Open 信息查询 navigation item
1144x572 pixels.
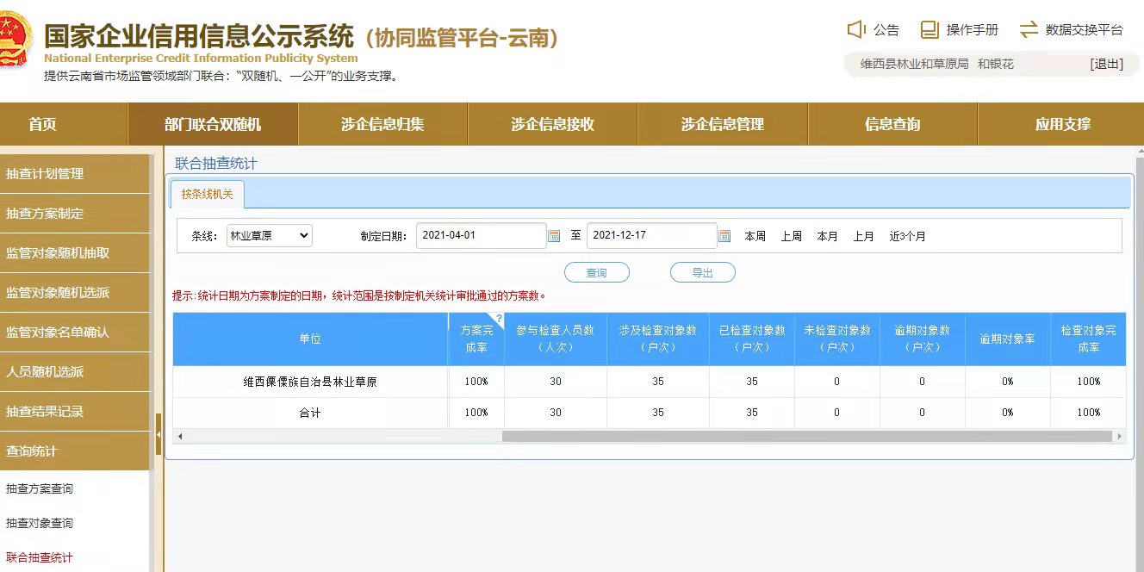coord(892,124)
